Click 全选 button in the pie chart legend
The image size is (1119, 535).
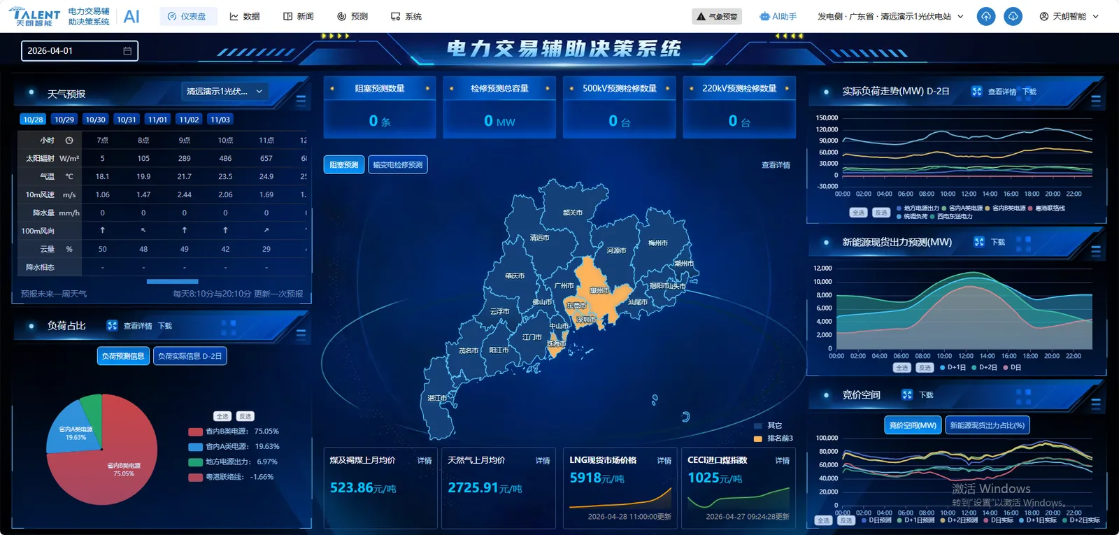[222, 416]
